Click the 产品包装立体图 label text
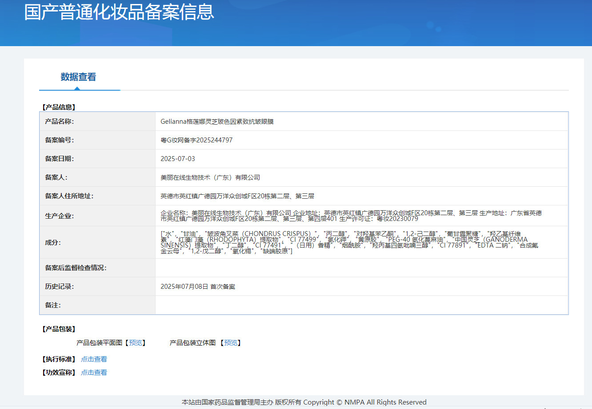The height and width of the screenshot is (409, 592). pos(192,343)
